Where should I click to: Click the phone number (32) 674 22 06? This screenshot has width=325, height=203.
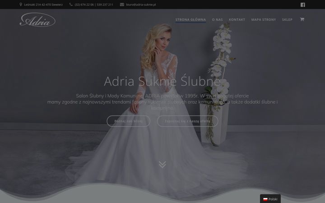(x=84, y=5)
